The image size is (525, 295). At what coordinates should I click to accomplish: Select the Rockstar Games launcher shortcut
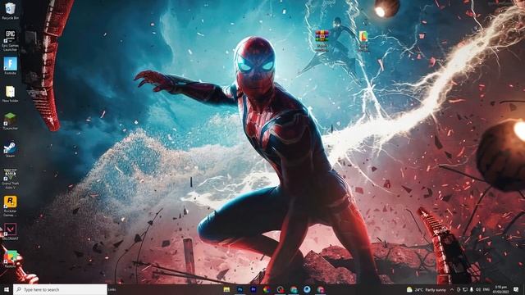coord(10,206)
